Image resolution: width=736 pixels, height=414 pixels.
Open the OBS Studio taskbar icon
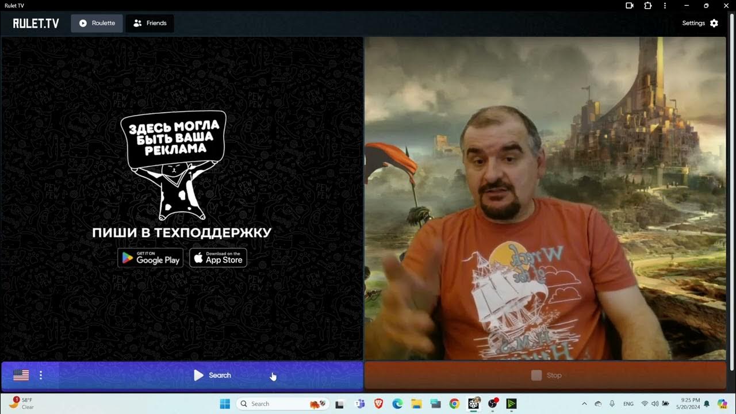coord(493,404)
